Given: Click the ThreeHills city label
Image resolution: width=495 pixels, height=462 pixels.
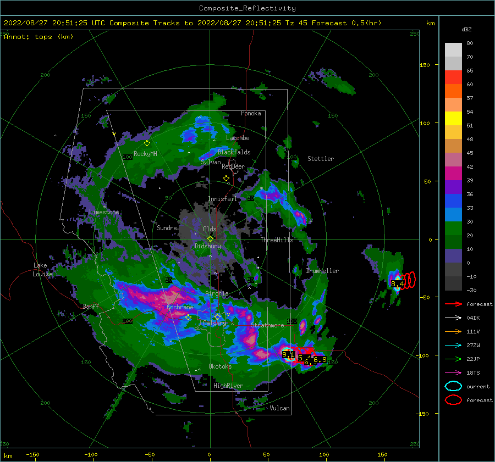Looking at the screenshot, I should 277,240.
